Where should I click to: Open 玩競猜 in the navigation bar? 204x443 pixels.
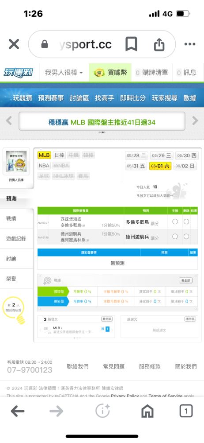[23, 98]
